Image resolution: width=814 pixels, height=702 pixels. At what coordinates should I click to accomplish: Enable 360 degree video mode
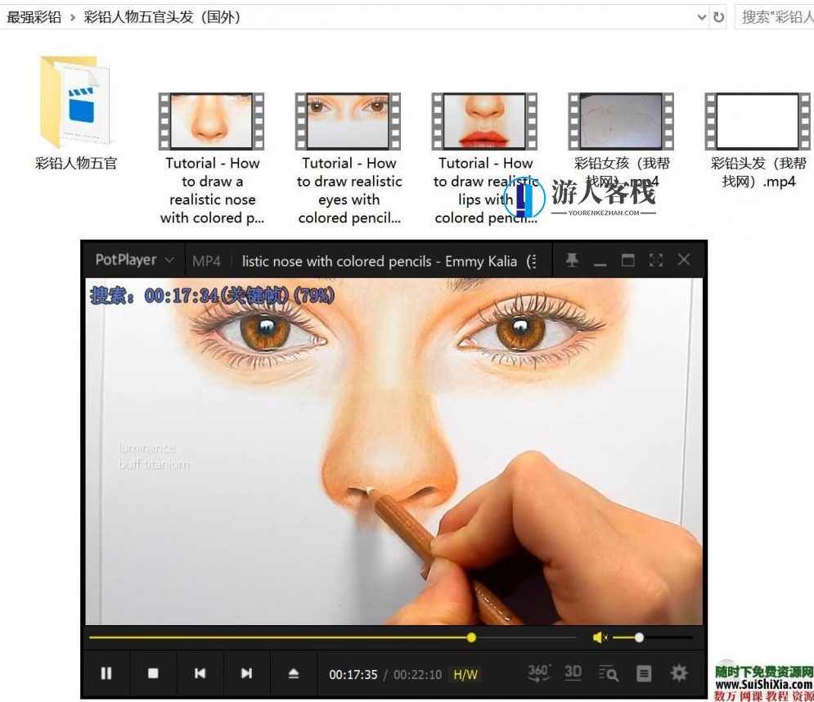tap(538, 673)
